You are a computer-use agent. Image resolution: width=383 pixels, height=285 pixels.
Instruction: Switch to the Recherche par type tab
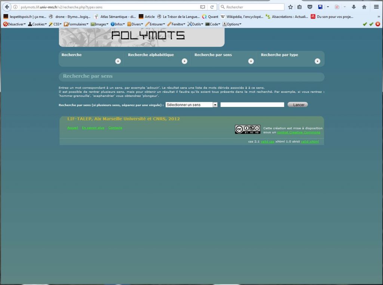(x=279, y=55)
